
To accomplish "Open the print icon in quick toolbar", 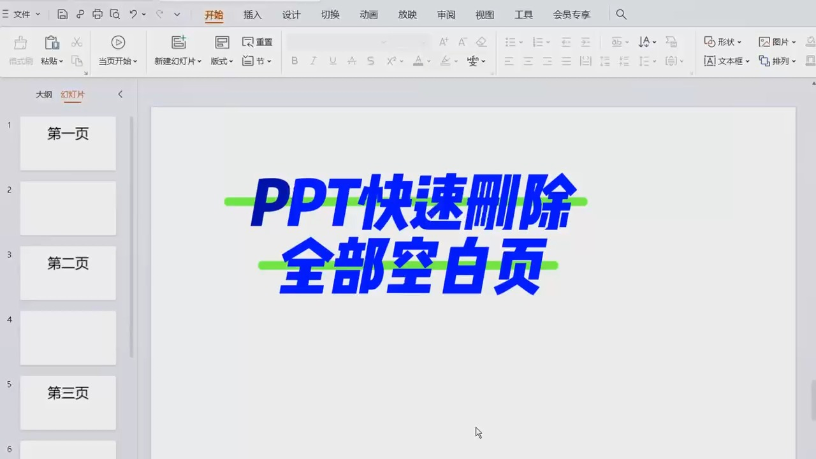I will [97, 14].
